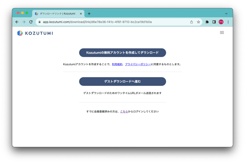The width and height of the screenshot is (245, 163).
Task: Click the padlock site info icon
Action: [x=39, y=22]
